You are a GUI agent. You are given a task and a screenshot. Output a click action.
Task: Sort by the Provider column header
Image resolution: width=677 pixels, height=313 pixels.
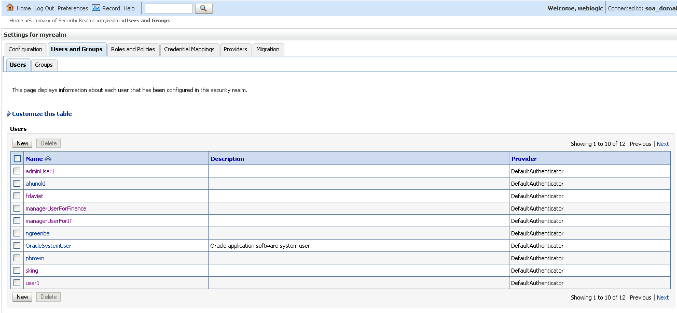click(x=524, y=159)
